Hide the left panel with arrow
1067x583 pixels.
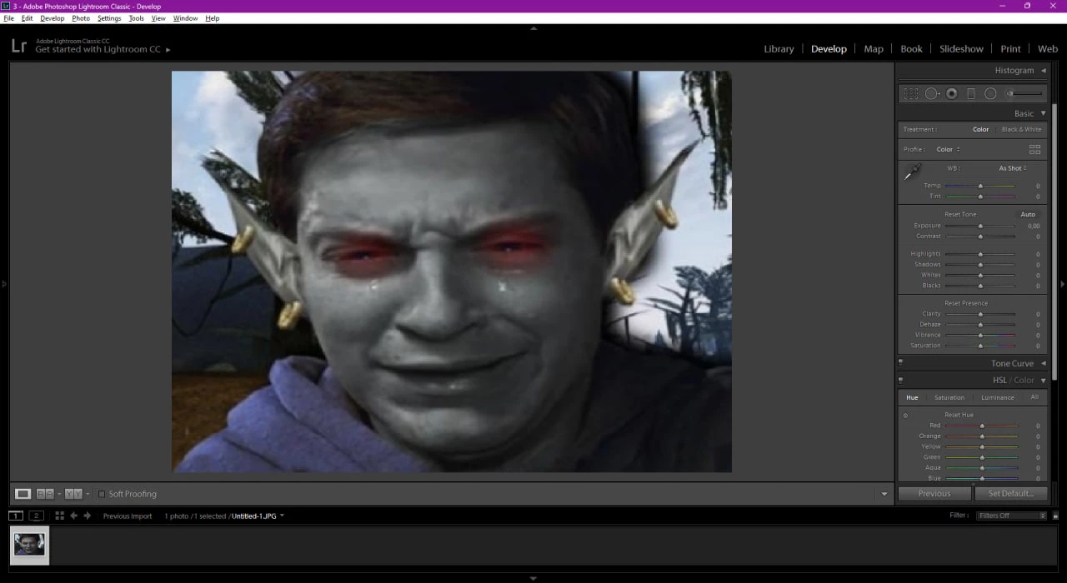coord(3,284)
